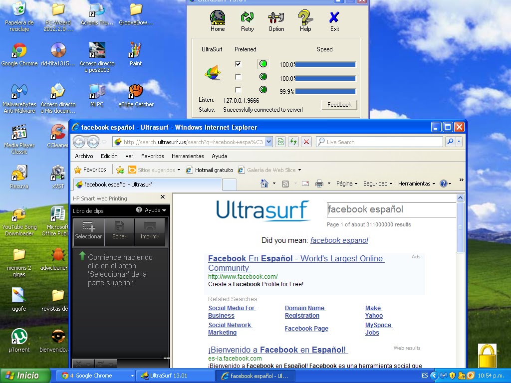The height and width of the screenshot is (383, 511).
Task: Open Malwarebytes Anti-Malware desktop icon
Action: (19, 98)
